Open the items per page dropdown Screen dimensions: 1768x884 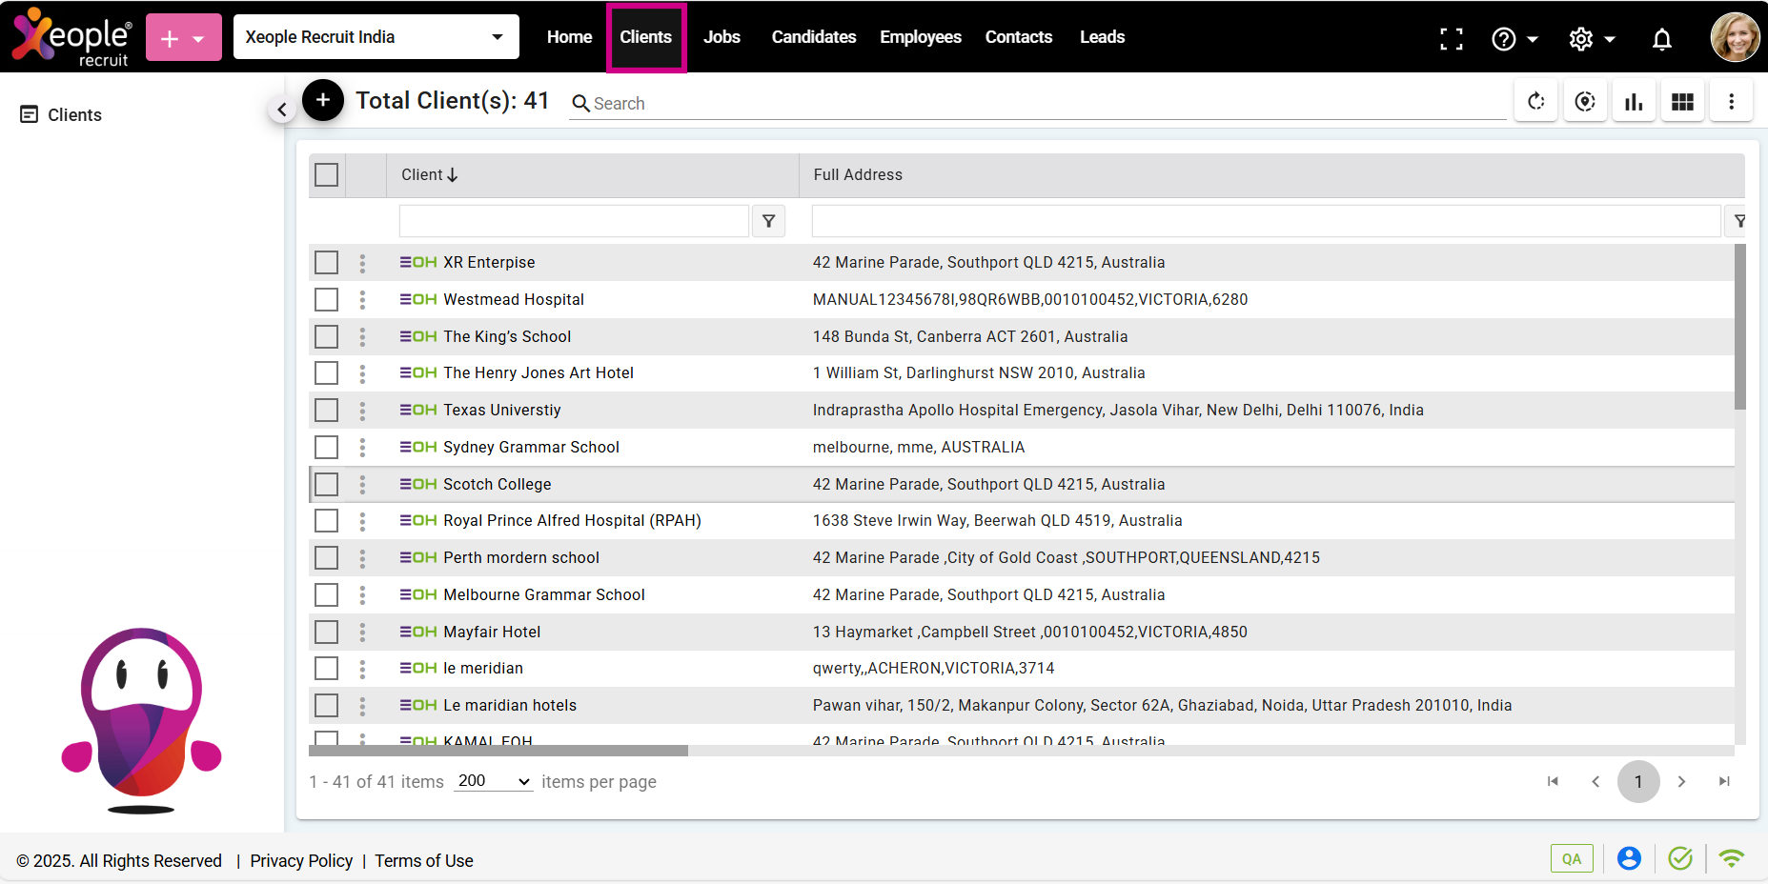[493, 781]
